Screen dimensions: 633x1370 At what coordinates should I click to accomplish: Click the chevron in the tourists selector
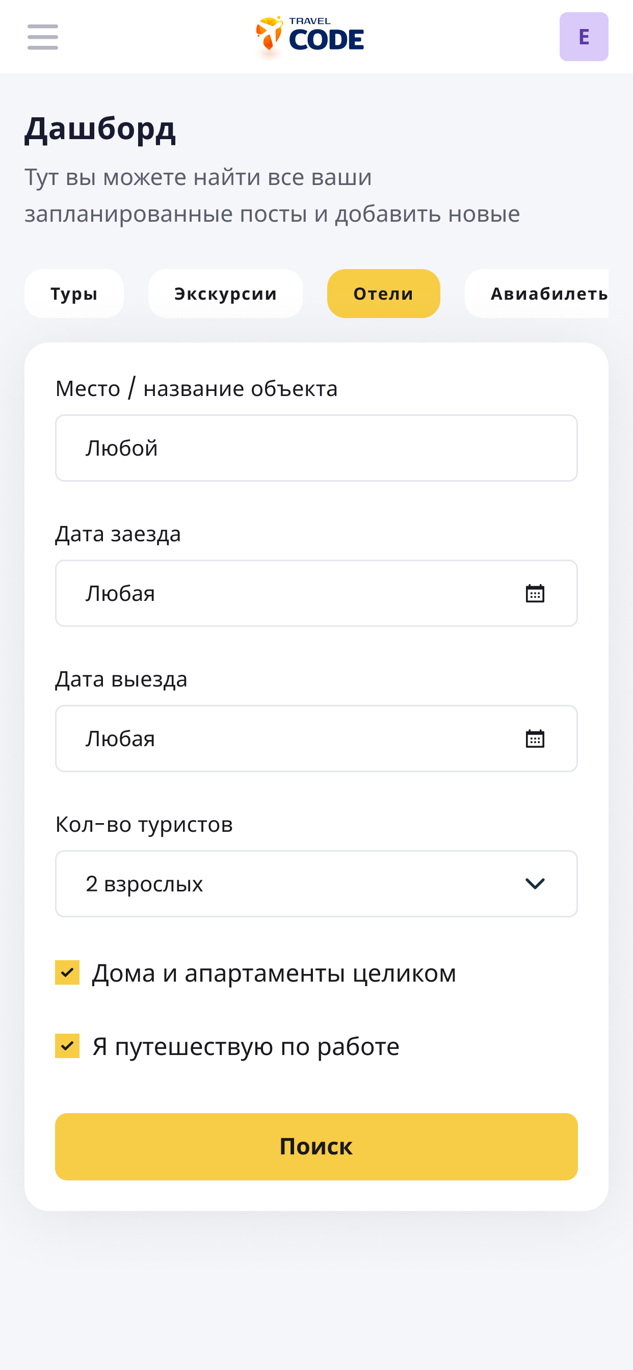pos(535,883)
